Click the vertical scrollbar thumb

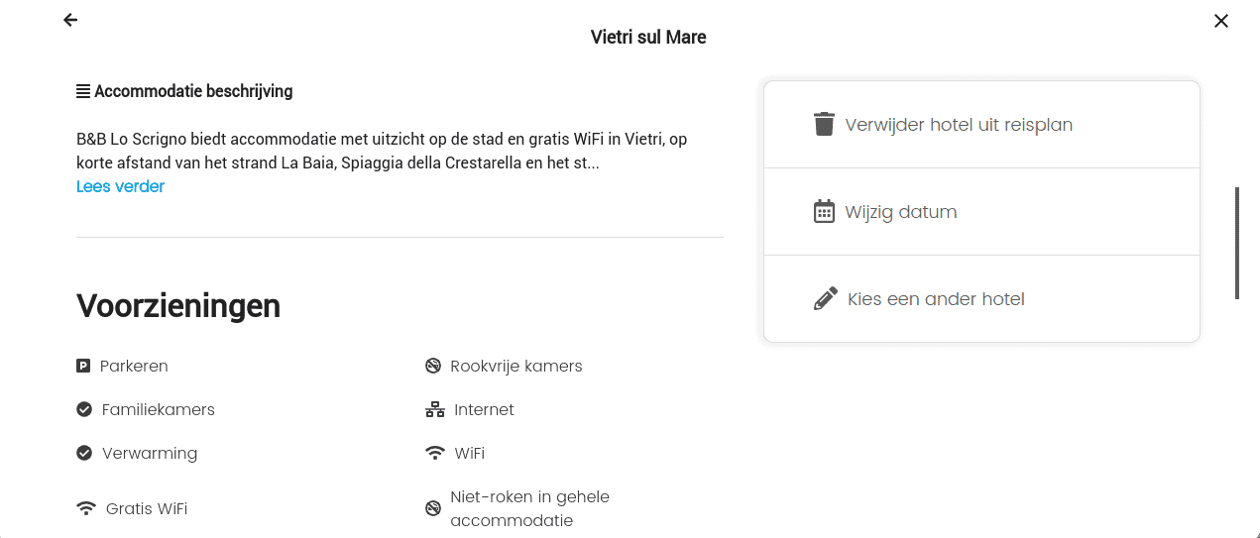pos(1237,243)
